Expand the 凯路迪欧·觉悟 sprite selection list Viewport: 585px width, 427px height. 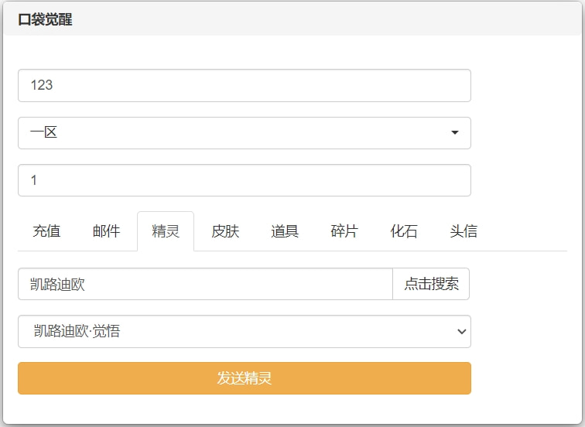(244, 332)
